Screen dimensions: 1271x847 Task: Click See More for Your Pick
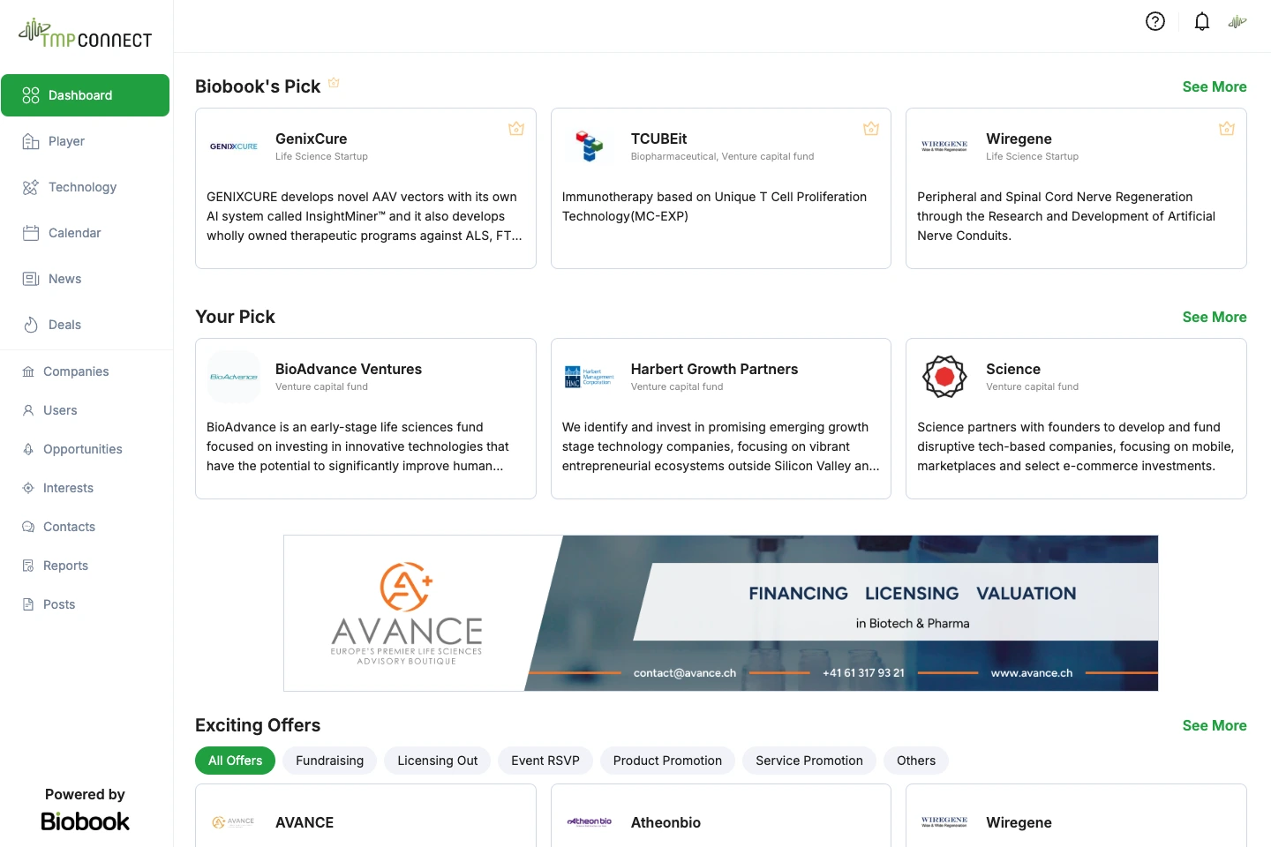[1215, 317]
